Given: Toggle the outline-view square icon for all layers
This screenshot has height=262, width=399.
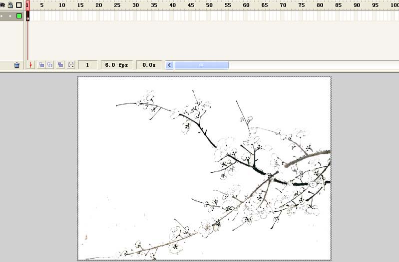Looking at the screenshot, I should (19, 5).
